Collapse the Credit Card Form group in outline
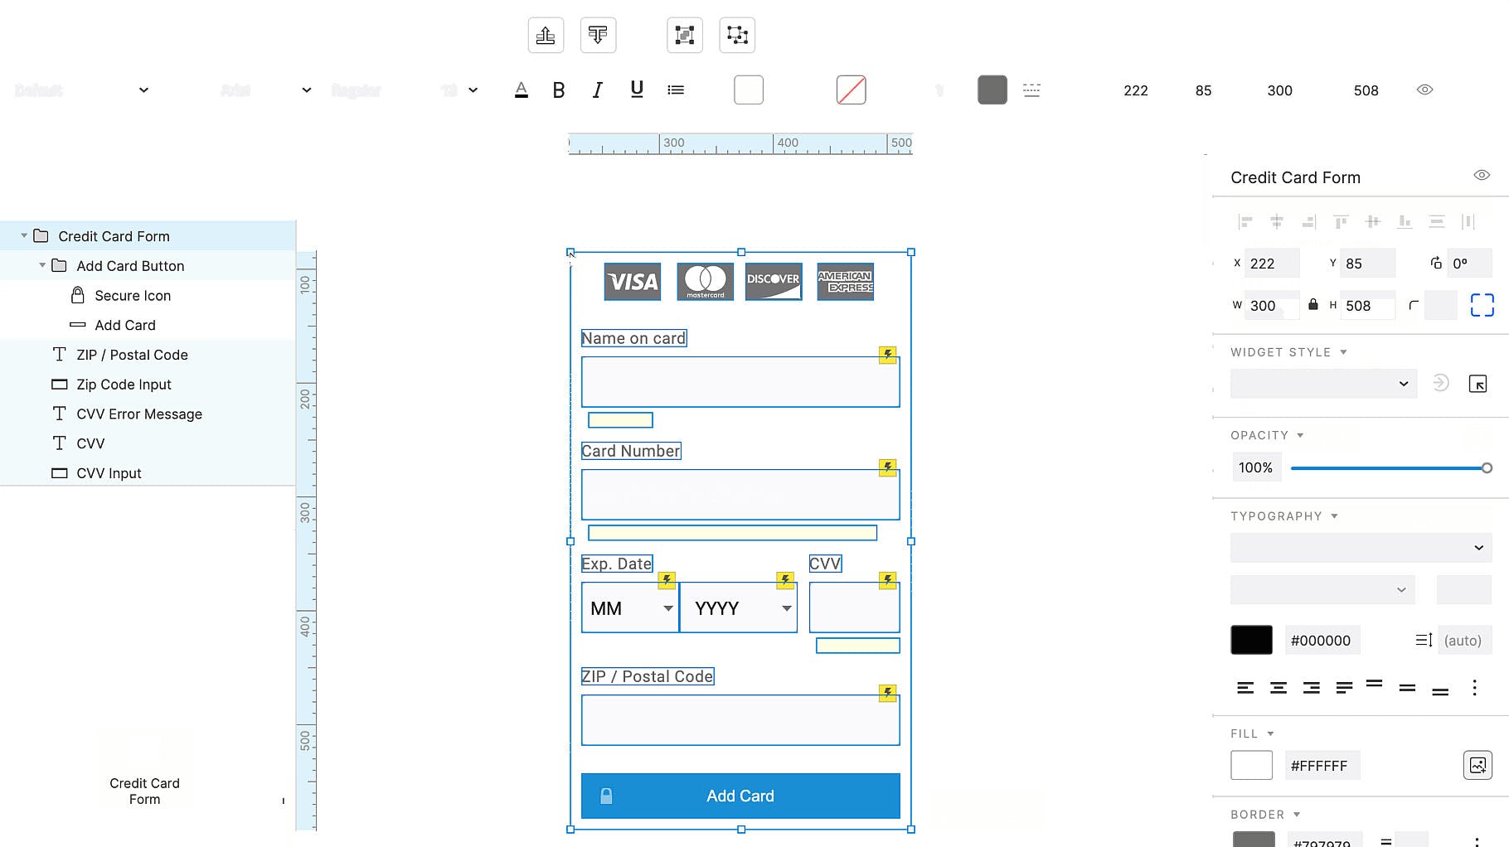This screenshot has width=1509, height=847. tap(24, 236)
